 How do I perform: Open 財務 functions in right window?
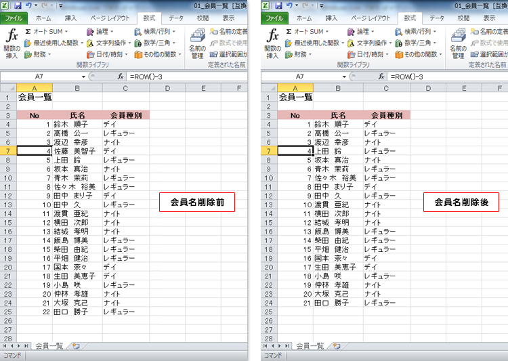pos(299,54)
